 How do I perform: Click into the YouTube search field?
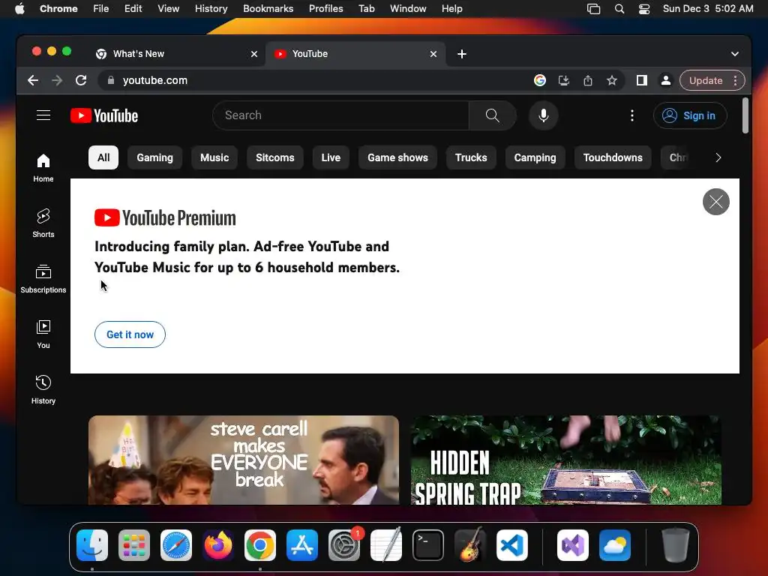[340, 115]
